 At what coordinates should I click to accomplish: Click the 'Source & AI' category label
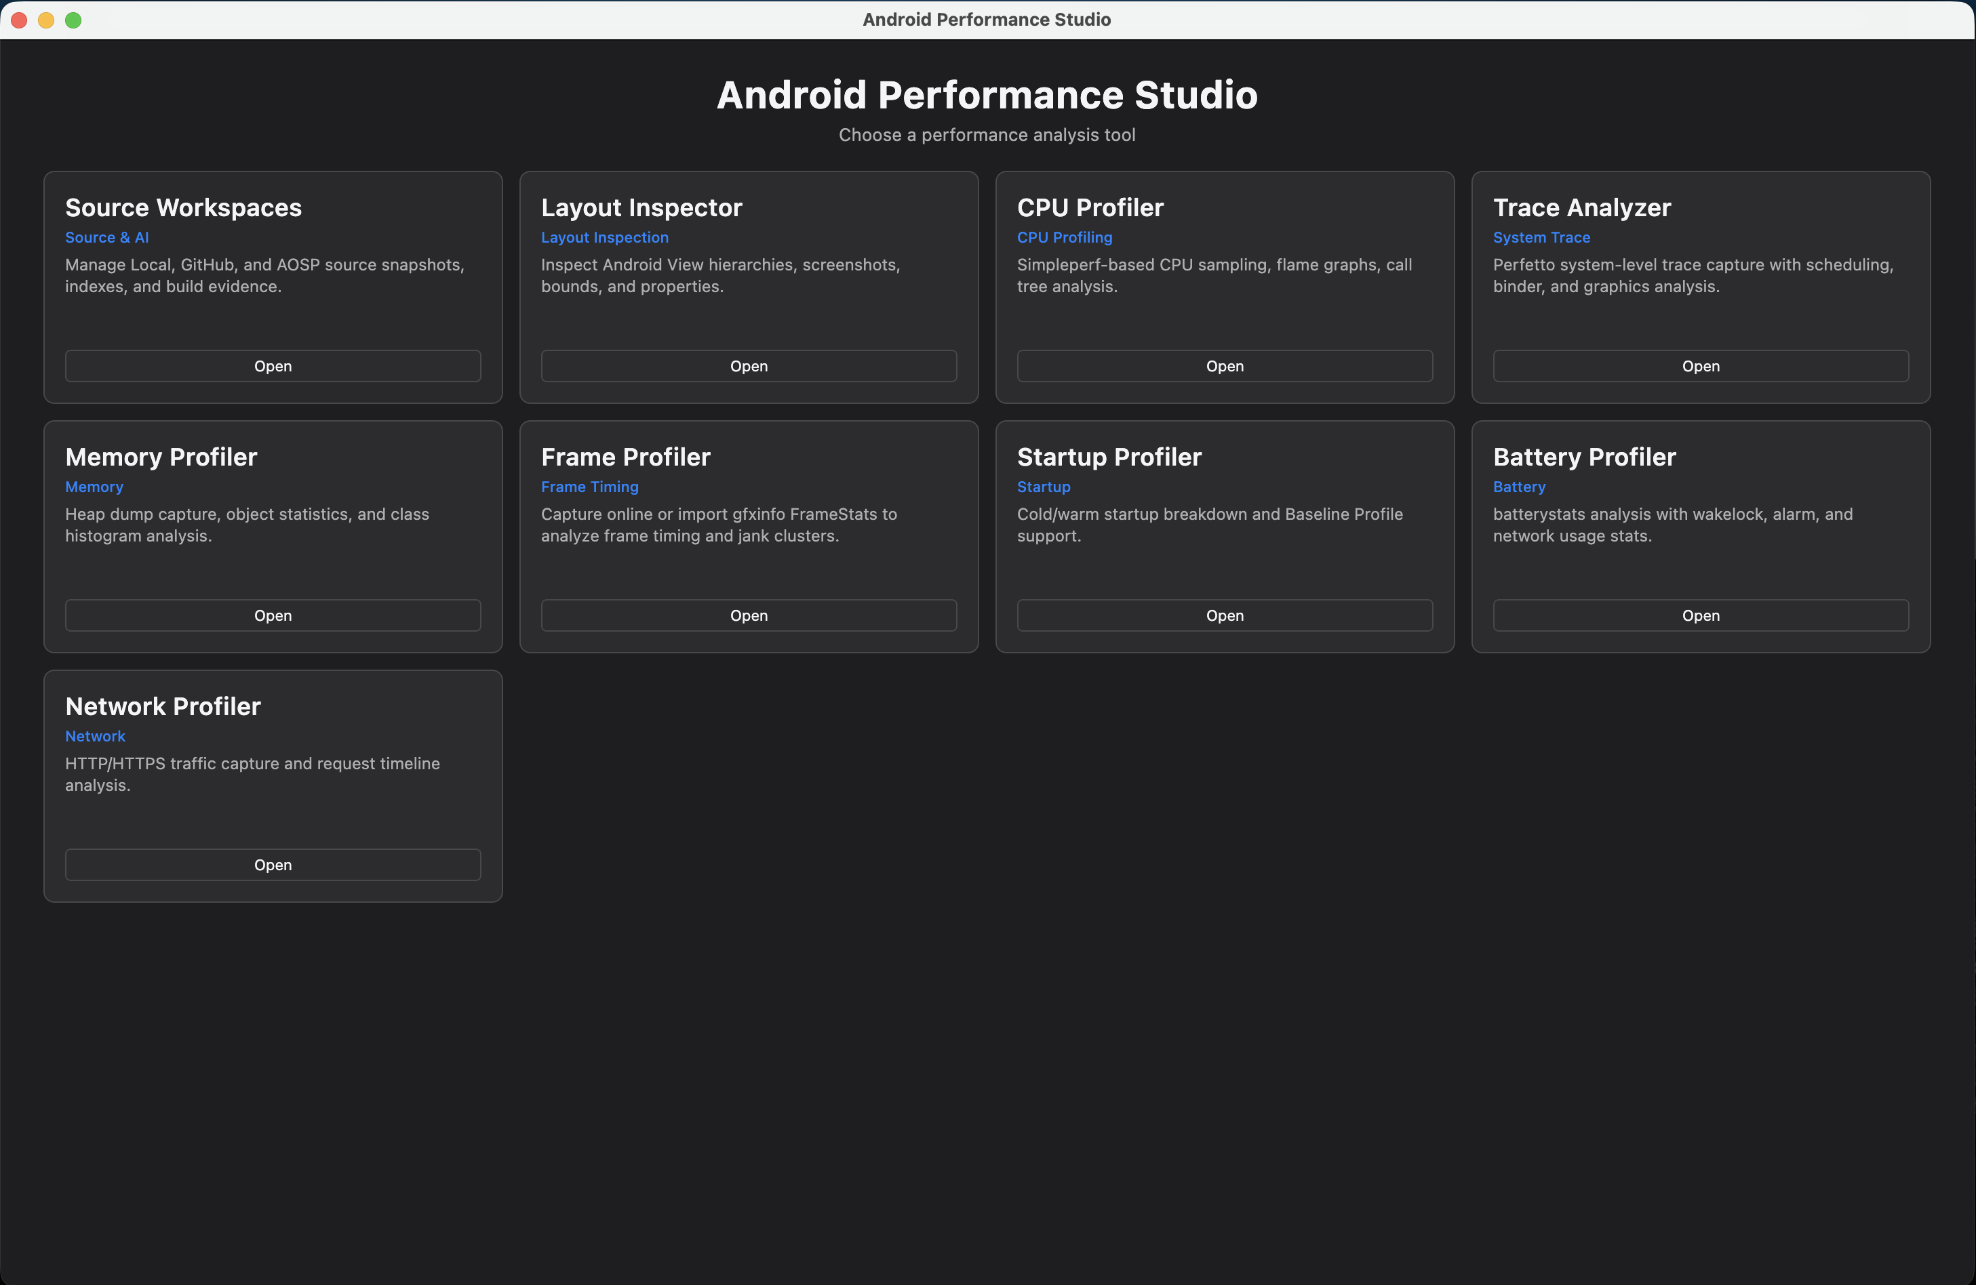[107, 237]
